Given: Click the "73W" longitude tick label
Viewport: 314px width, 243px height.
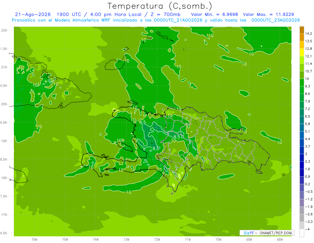Looking at the screenshot, I should pos(126,240).
